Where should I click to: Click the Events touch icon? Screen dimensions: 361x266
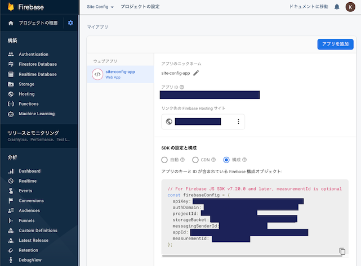click(11, 191)
